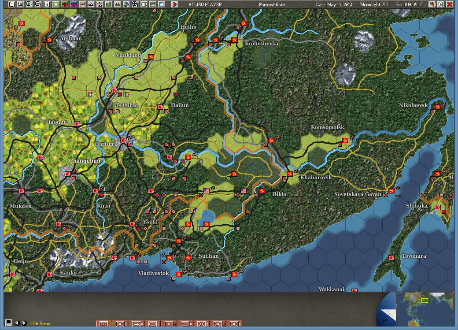The image size is (458, 330).
Task: Click the Japanese flag at Toyohara
Action: tap(392, 257)
